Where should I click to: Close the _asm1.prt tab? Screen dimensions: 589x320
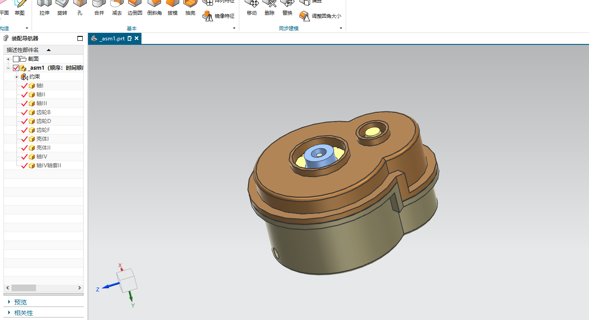pos(137,39)
